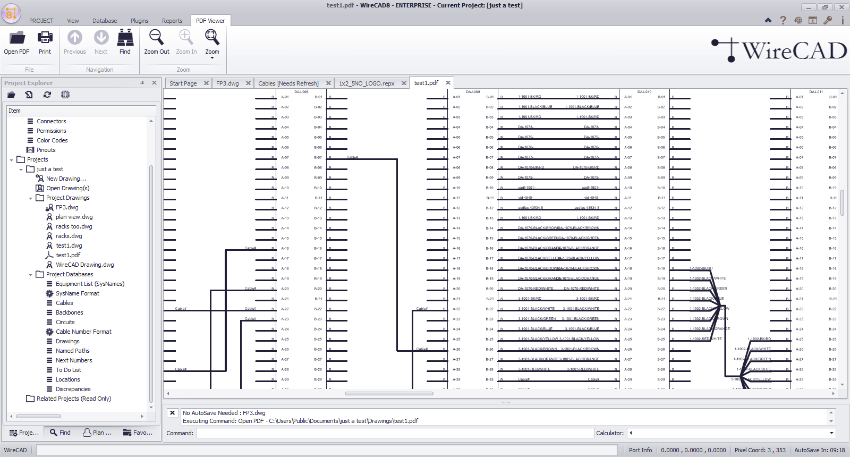The image size is (850, 457).
Task: Select Pinouts tree item
Action: point(46,150)
